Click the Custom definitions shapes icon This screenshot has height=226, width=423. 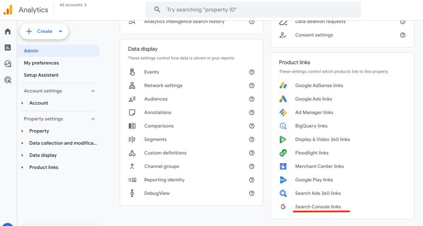132,153
